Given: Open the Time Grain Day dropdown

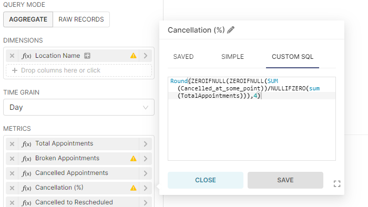Looking at the screenshot, I should coord(79,107).
